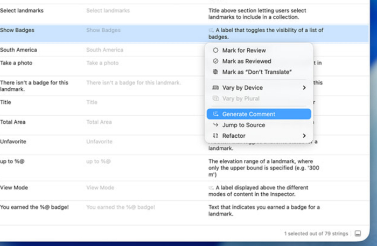Select the Jump to Source menu entry
The image size is (377, 246).
click(243, 125)
